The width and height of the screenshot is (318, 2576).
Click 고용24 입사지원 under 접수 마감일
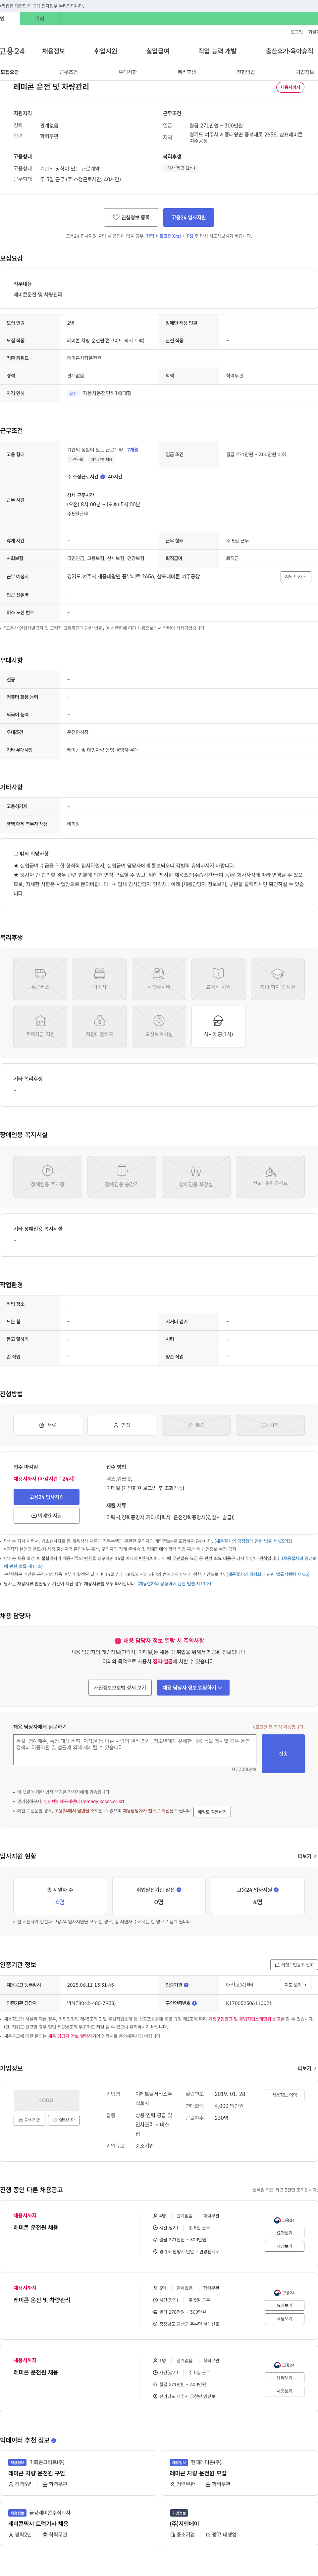[46, 1497]
